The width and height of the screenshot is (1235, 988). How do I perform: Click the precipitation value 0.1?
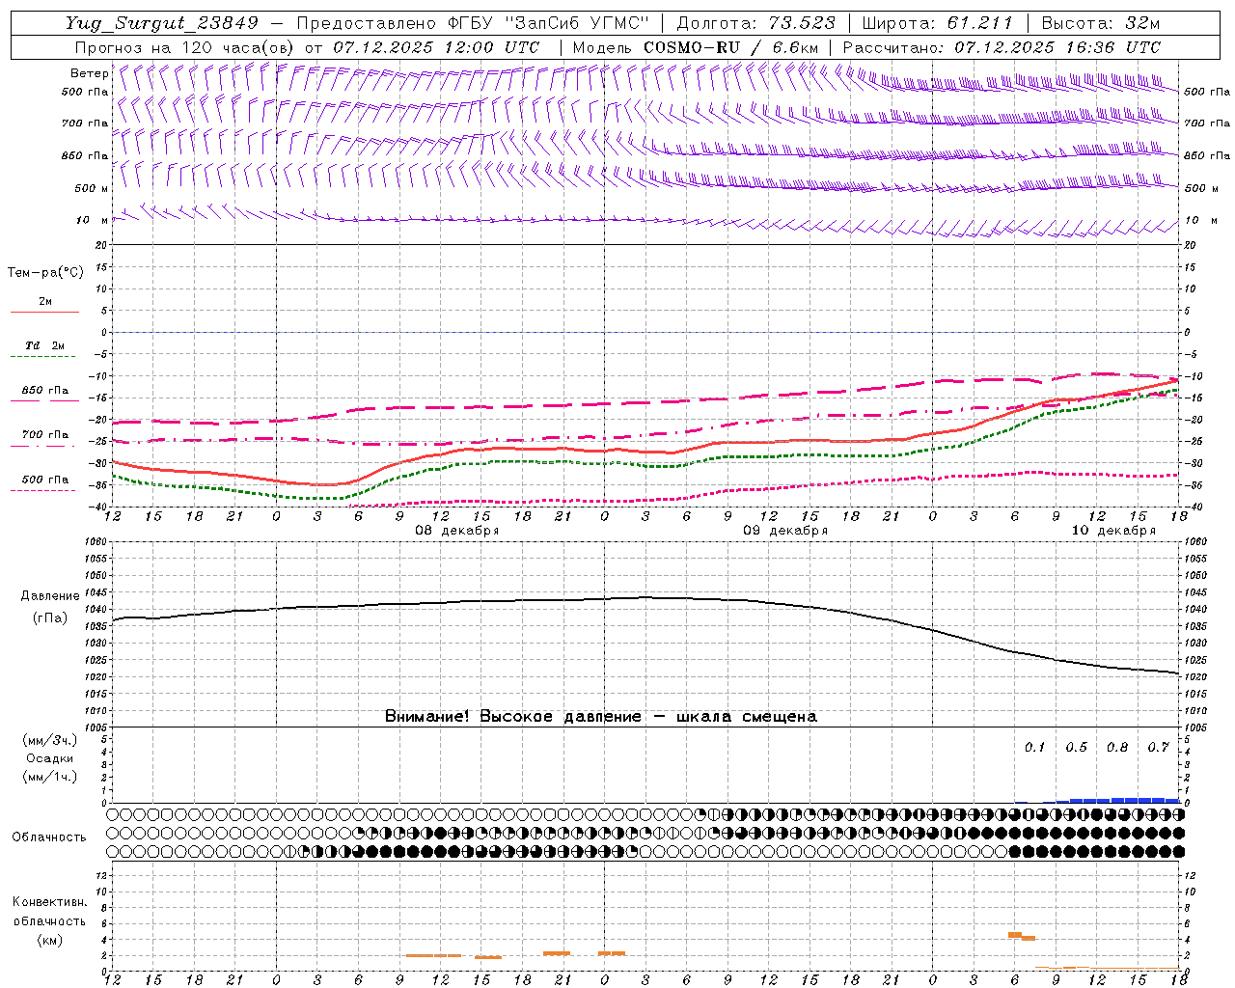click(x=1034, y=747)
